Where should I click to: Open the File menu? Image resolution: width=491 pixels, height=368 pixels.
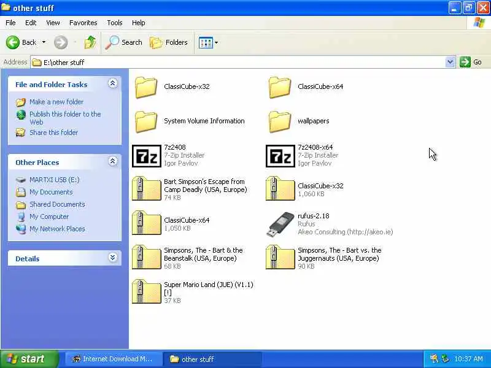[10, 23]
